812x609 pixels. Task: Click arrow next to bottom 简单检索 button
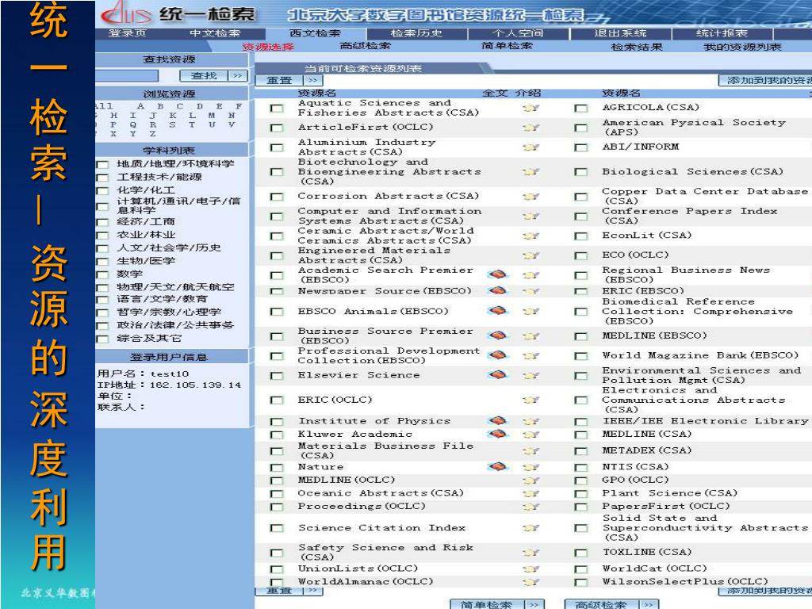[534, 604]
